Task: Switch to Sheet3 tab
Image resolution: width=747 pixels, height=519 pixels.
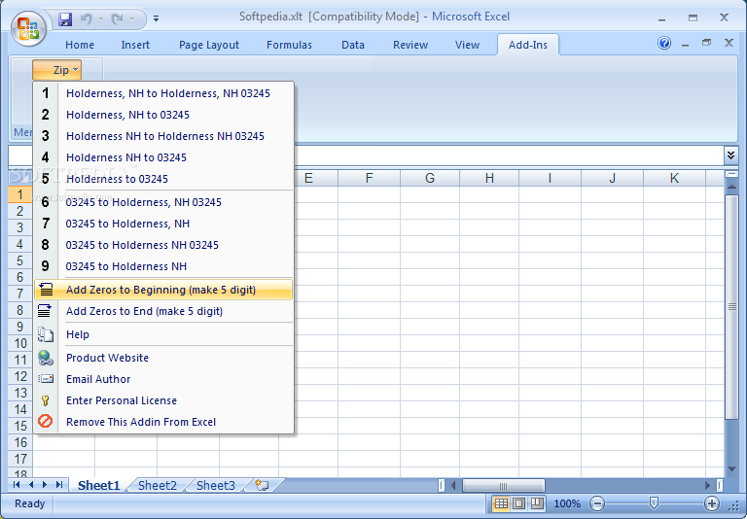Action: pyautogui.click(x=215, y=485)
